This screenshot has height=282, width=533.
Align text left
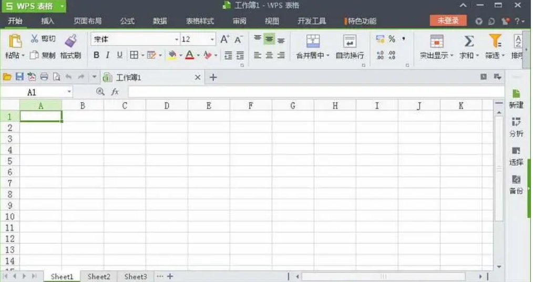coord(258,55)
